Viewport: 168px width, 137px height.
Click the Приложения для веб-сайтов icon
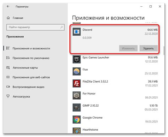(8, 77)
